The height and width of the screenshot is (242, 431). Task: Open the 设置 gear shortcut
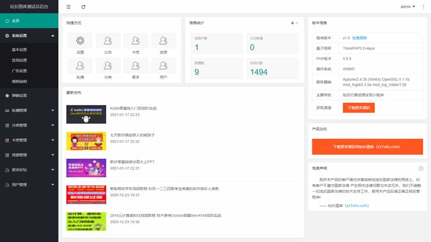pos(80,44)
